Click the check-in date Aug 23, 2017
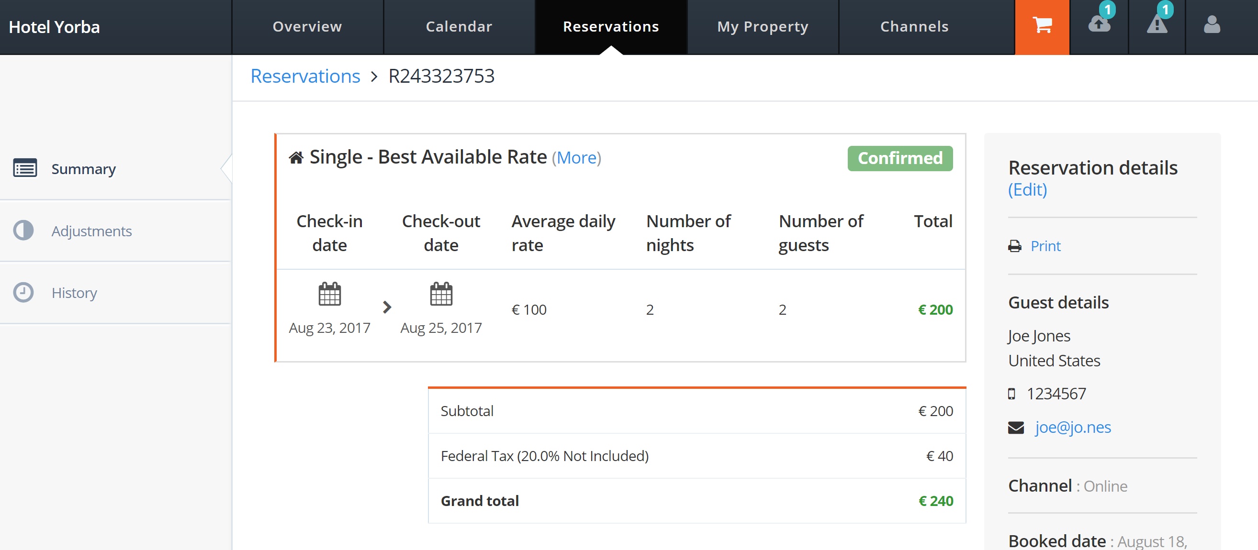Viewport: 1258px width, 550px height. coord(330,328)
